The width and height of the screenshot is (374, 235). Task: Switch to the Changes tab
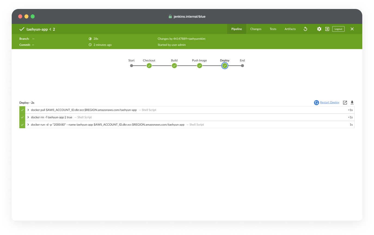tap(256, 29)
